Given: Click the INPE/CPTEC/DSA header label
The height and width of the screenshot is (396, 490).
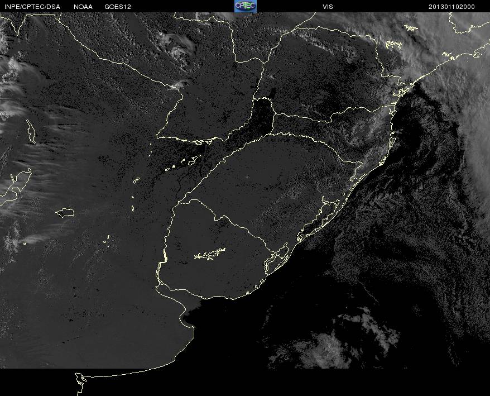Looking at the screenshot, I should tap(32, 7).
